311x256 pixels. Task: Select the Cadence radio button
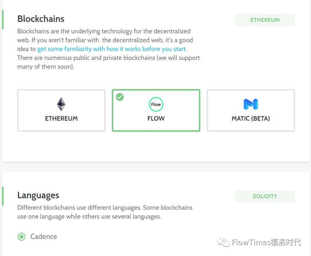21,237
